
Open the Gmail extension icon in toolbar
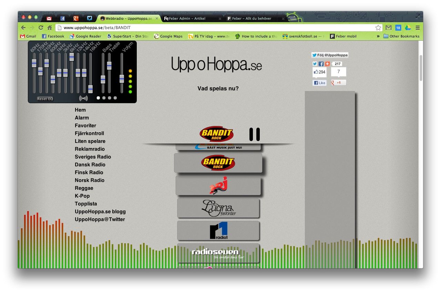pyautogui.click(x=389, y=28)
